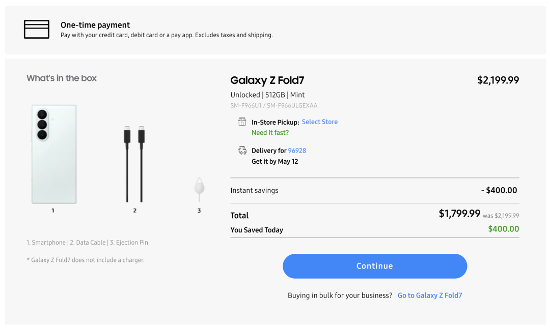Click the in-store pickup storefront icon
Viewport: 550px width, 329px height.
[242, 122]
